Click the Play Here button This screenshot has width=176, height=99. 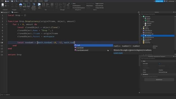pos(39,5)
